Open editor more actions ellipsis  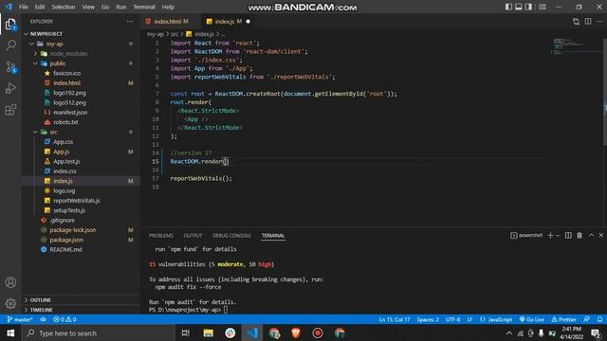click(599, 22)
